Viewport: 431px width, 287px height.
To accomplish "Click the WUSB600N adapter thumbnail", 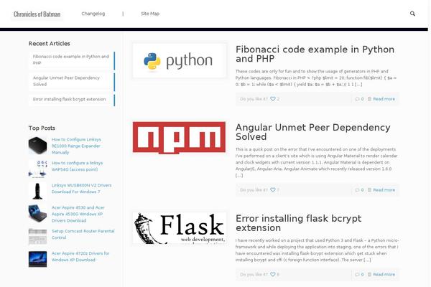I will (37, 191).
